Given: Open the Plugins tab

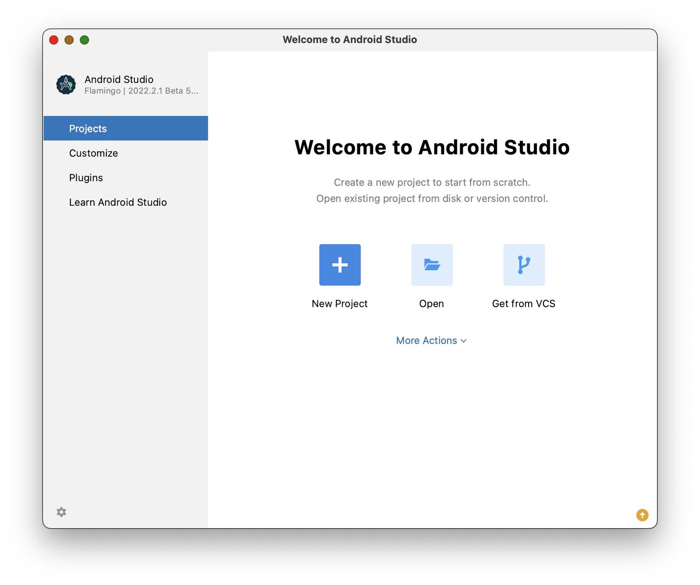Looking at the screenshot, I should pos(126,178).
